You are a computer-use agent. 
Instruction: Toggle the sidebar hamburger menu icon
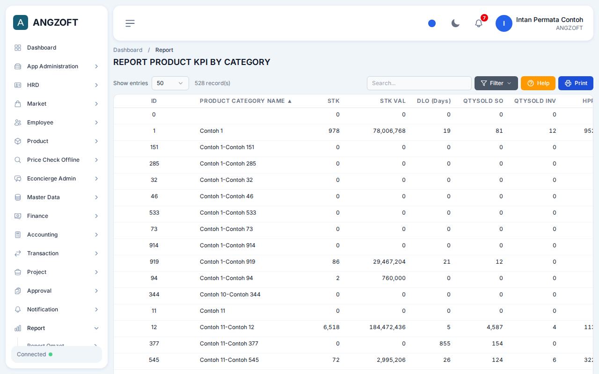(x=130, y=23)
